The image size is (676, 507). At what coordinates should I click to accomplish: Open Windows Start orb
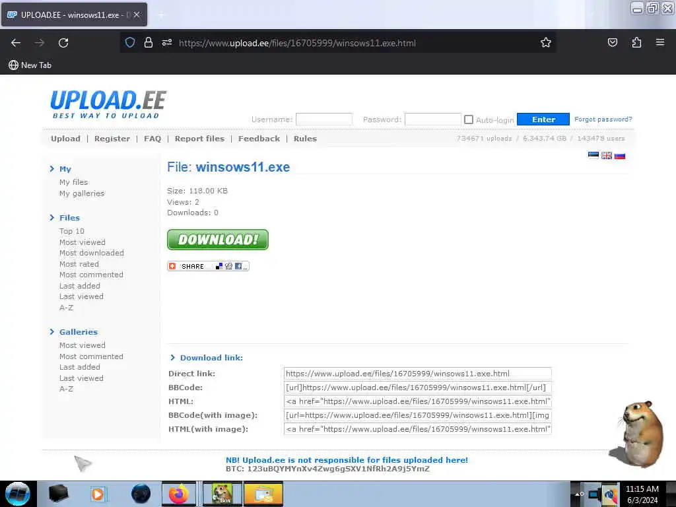(18, 494)
